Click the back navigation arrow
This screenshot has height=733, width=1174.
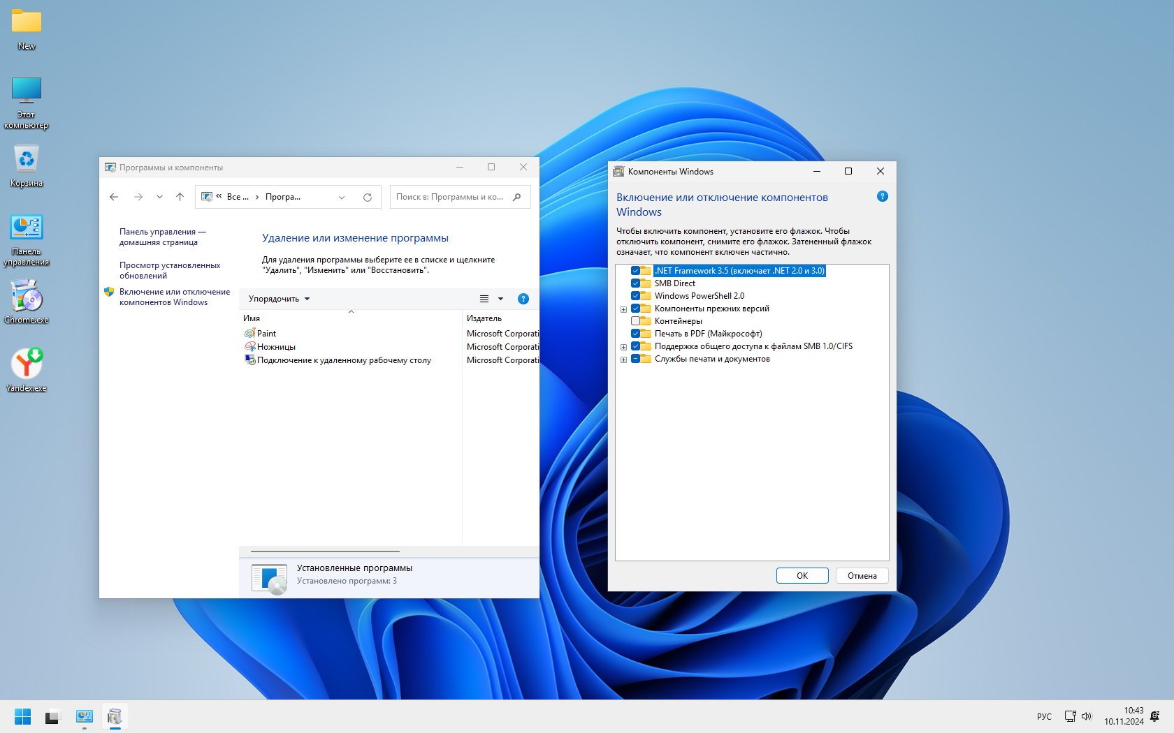coord(114,198)
